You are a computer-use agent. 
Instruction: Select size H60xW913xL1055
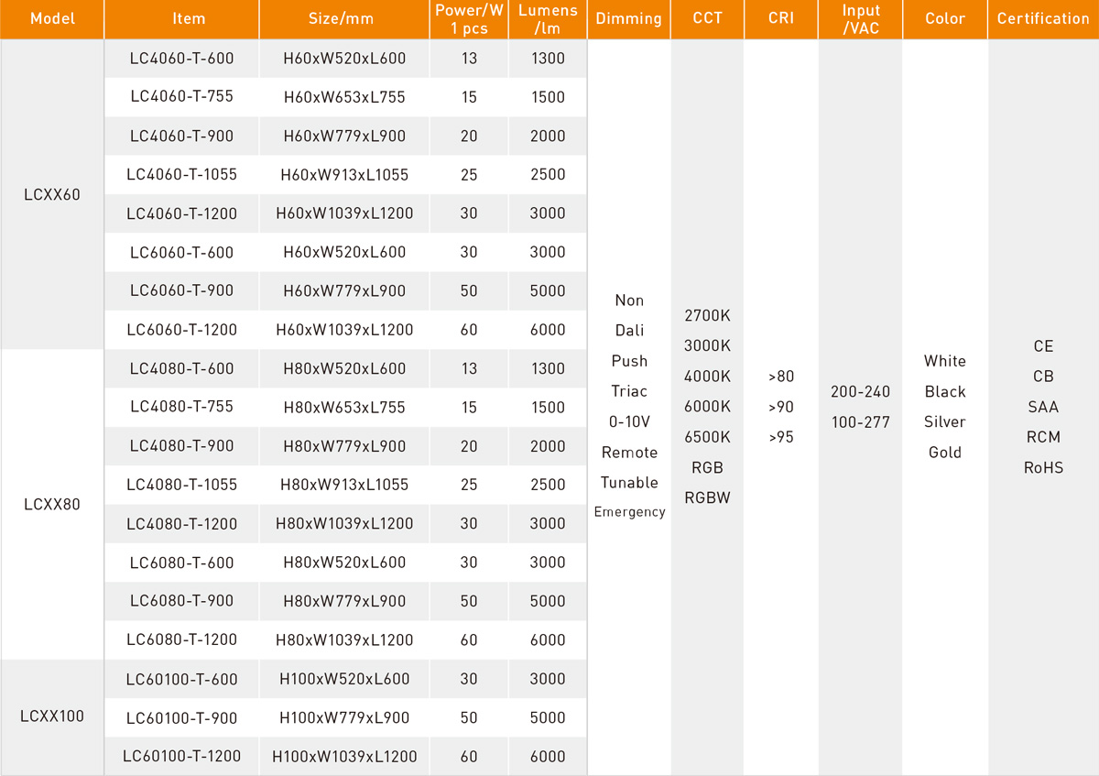pos(344,174)
